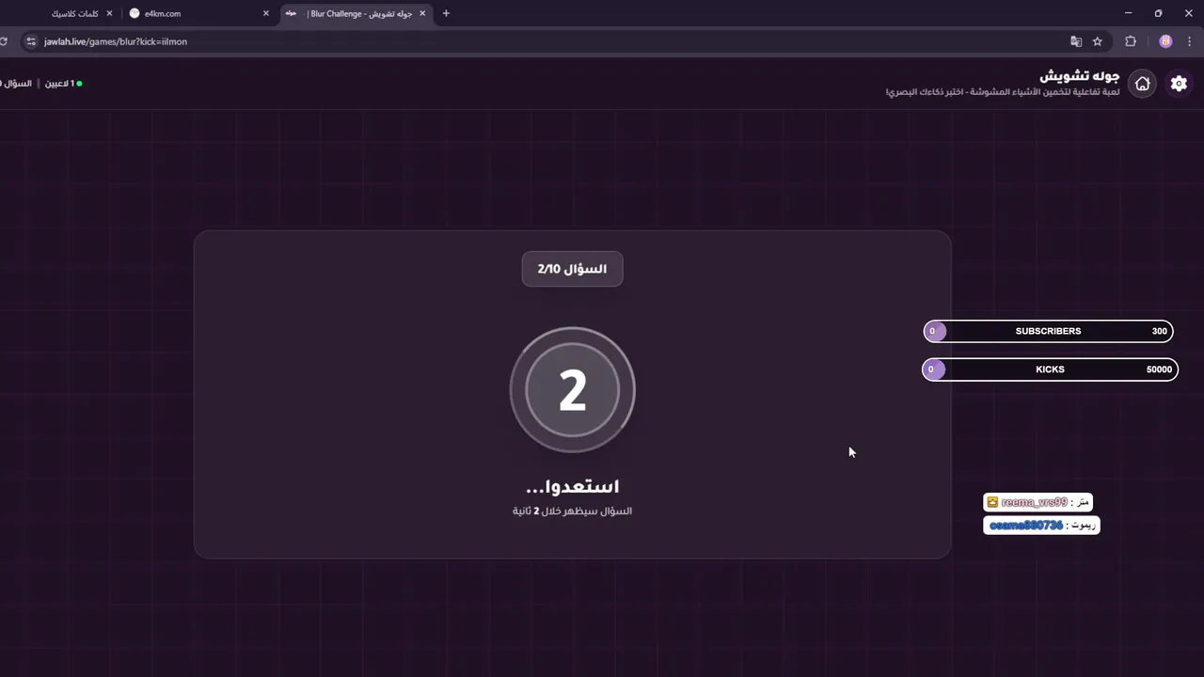The width and height of the screenshot is (1204, 677).
Task: Switch to the e4km.com tab
Action: click(199, 13)
